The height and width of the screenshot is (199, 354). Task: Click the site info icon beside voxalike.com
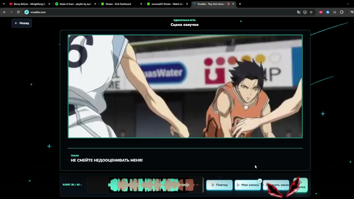tap(27, 12)
